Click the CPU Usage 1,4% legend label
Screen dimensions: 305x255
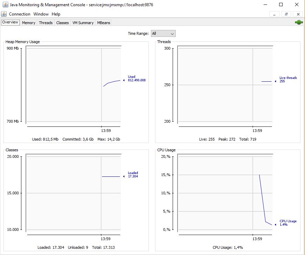coord(288,223)
